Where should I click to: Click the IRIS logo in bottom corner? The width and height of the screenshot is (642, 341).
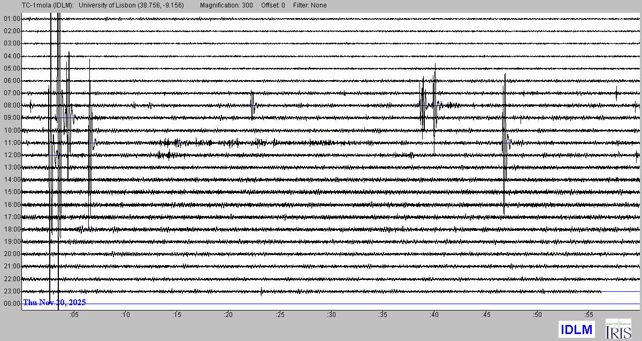(618, 329)
